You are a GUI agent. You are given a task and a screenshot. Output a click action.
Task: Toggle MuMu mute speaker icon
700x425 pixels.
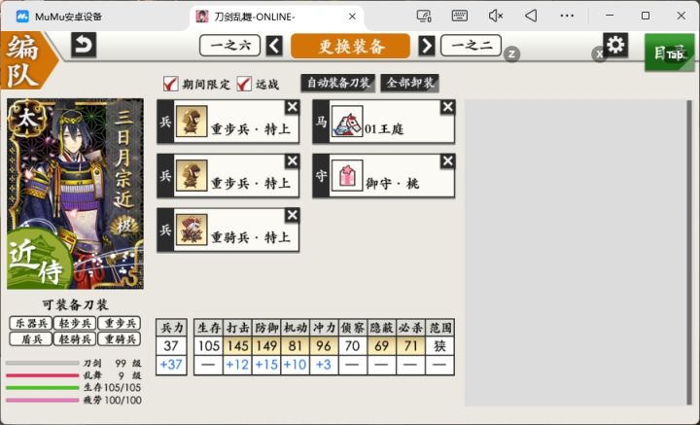496,17
